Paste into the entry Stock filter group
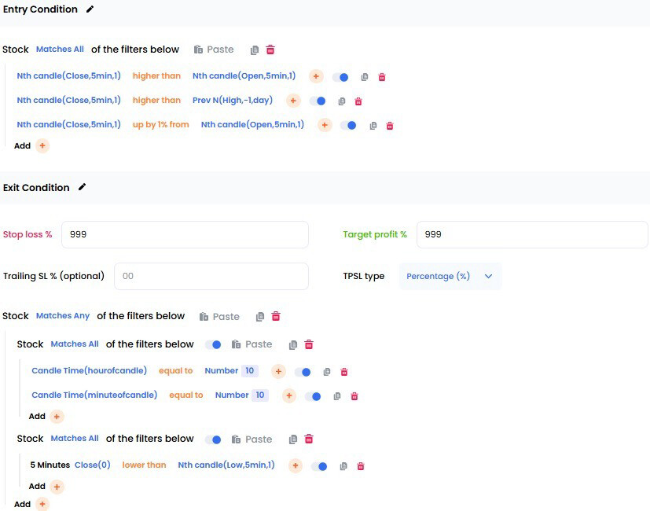 [214, 50]
